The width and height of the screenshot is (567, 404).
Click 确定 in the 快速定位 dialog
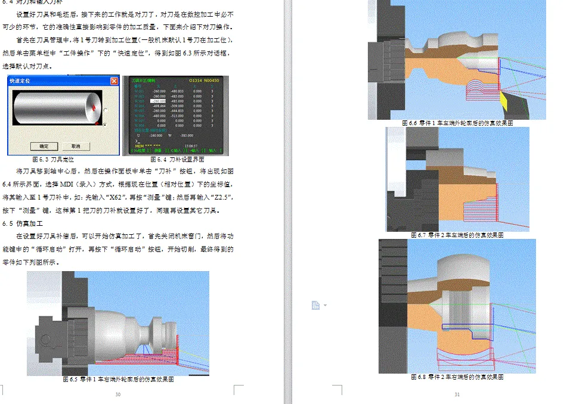[x=44, y=145]
